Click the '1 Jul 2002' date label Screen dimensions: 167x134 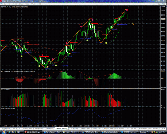(62, 126)
